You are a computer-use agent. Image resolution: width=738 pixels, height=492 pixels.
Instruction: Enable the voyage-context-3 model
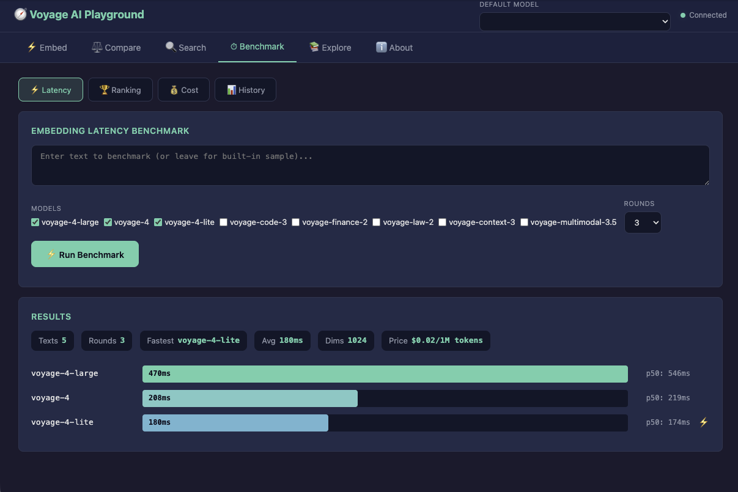coord(442,222)
